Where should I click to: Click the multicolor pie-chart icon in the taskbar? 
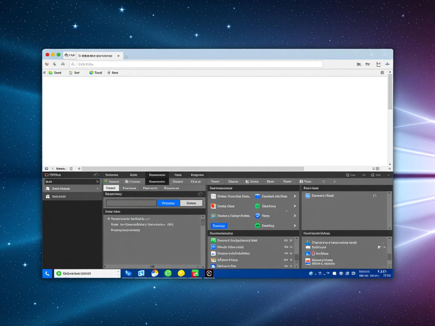pyautogui.click(x=155, y=274)
